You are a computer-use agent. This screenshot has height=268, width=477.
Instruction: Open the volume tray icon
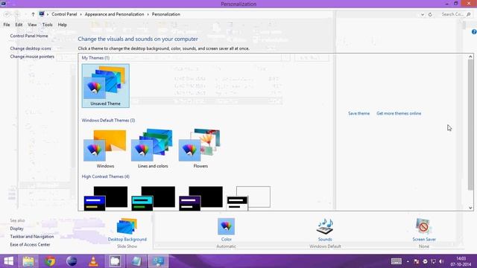pos(441,261)
